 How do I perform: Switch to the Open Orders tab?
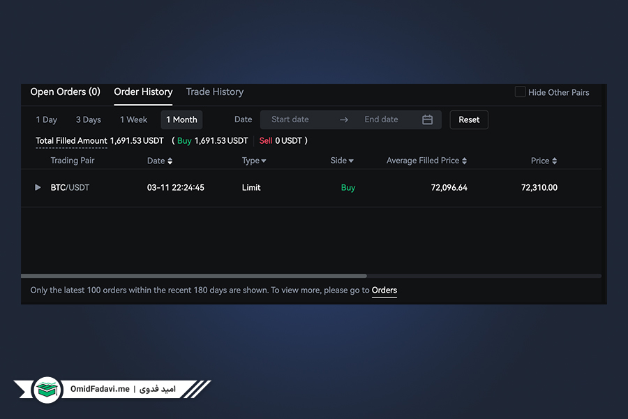click(x=66, y=91)
